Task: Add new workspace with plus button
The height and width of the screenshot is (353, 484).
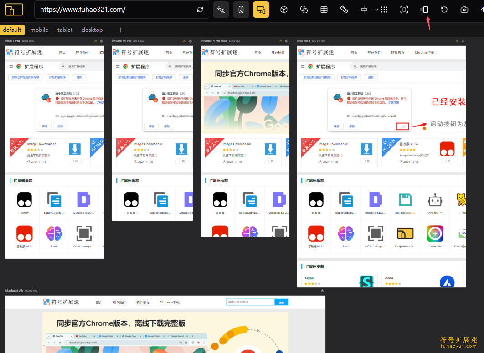Action: pos(121,30)
